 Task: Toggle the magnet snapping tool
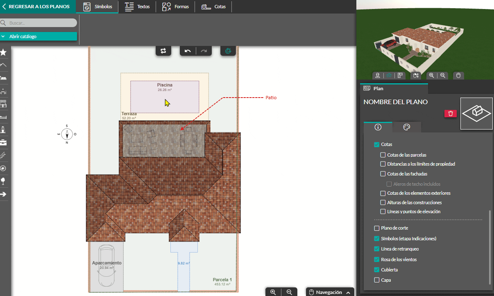pyautogui.click(x=229, y=51)
